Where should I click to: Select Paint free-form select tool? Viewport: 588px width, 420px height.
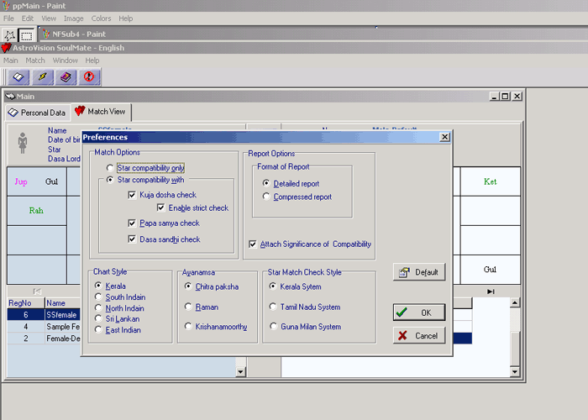pos(9,36)
